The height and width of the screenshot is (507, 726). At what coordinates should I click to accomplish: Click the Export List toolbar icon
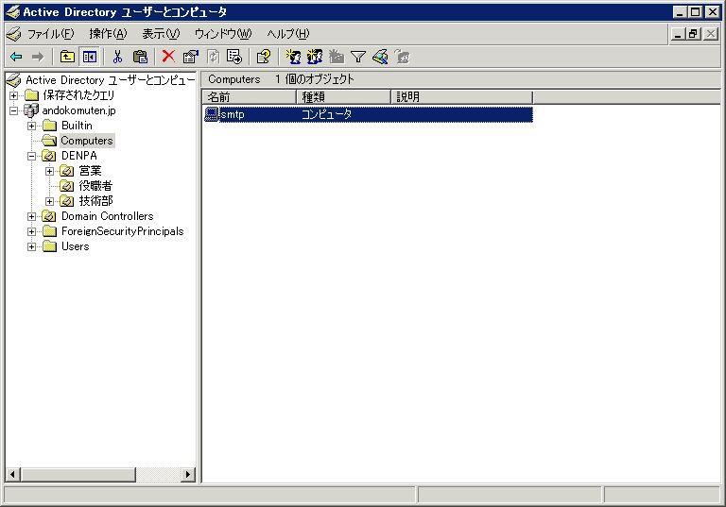(x=234, y=57)
